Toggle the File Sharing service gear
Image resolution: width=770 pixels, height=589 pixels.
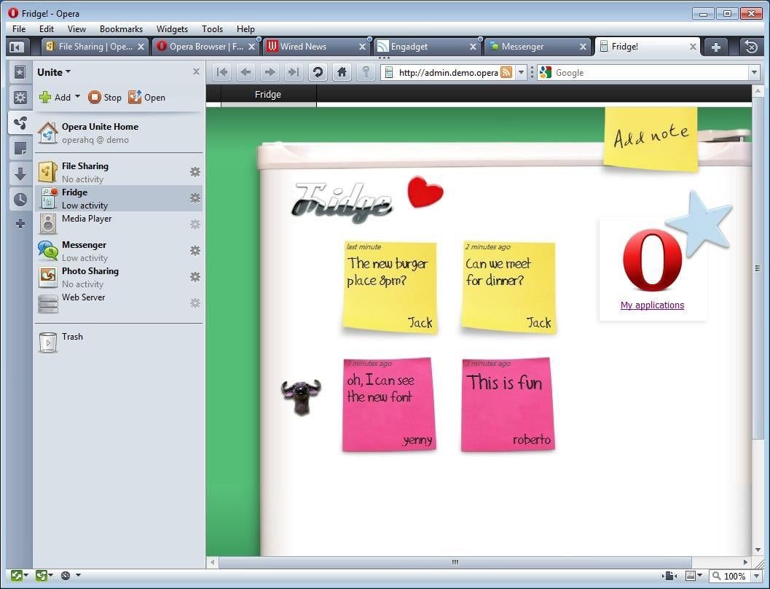pos(195,172)
